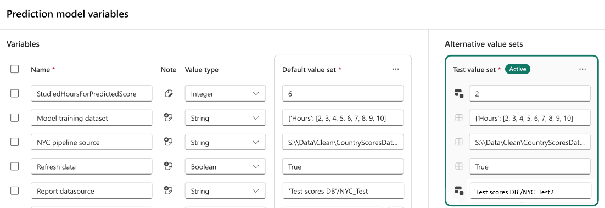Screen dimensions: 605x208
Task: Click default value field containing True
Action: [x=343, y=167]
